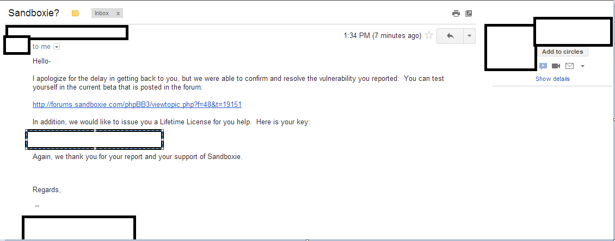Screen dimensions: 615x241
Task: Click the Inbox label tag
Action: pyautogui.click(x=102, y=13)
